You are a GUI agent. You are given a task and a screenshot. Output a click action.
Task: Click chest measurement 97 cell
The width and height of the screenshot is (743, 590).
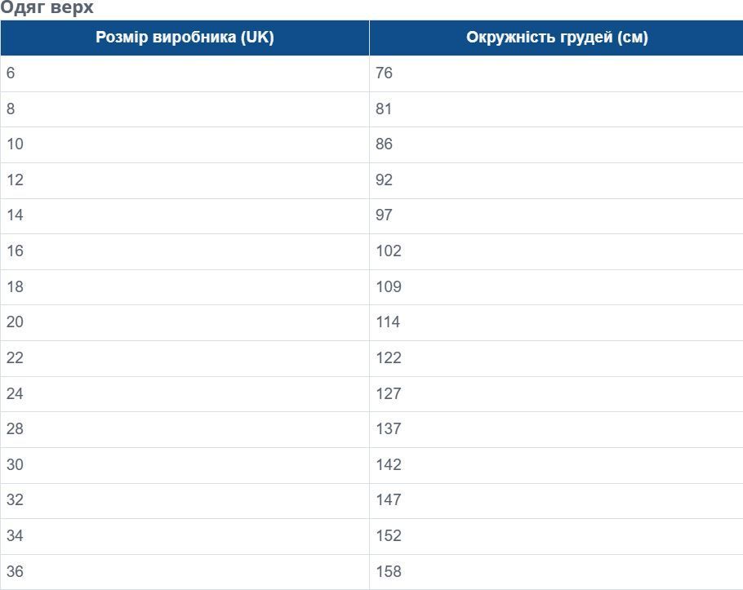(x=384, y=215)
